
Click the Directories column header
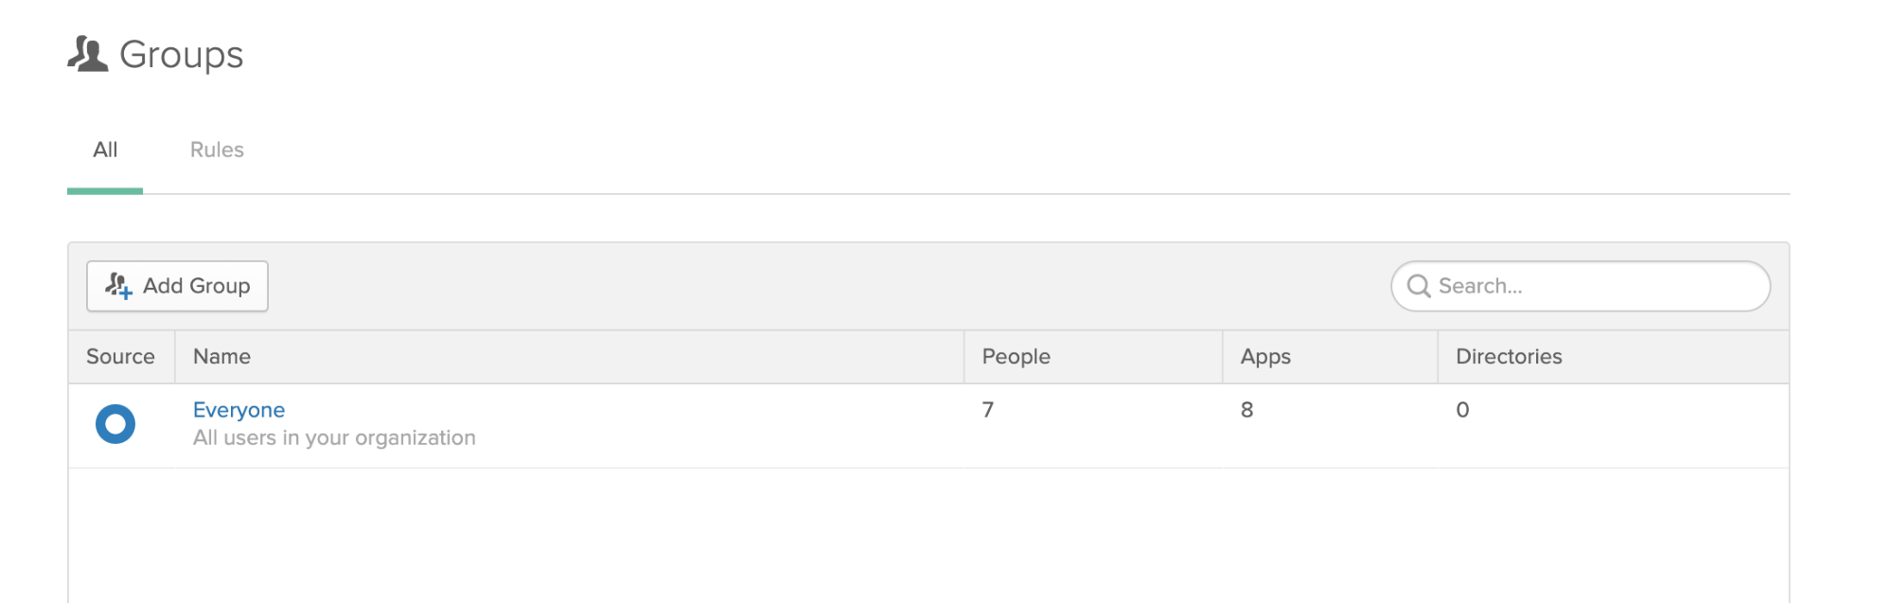(1509, 357)
